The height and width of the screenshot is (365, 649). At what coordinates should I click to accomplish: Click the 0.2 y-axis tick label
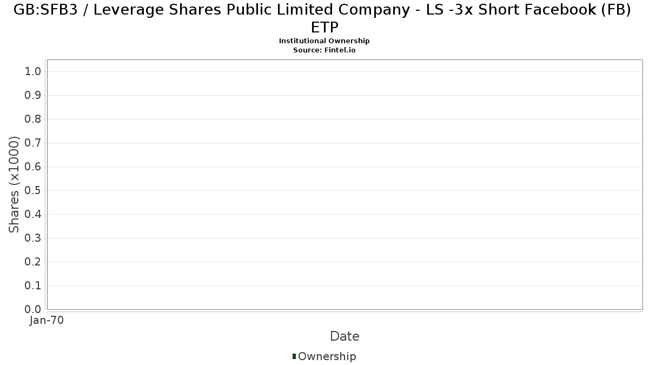click(33, 262)
